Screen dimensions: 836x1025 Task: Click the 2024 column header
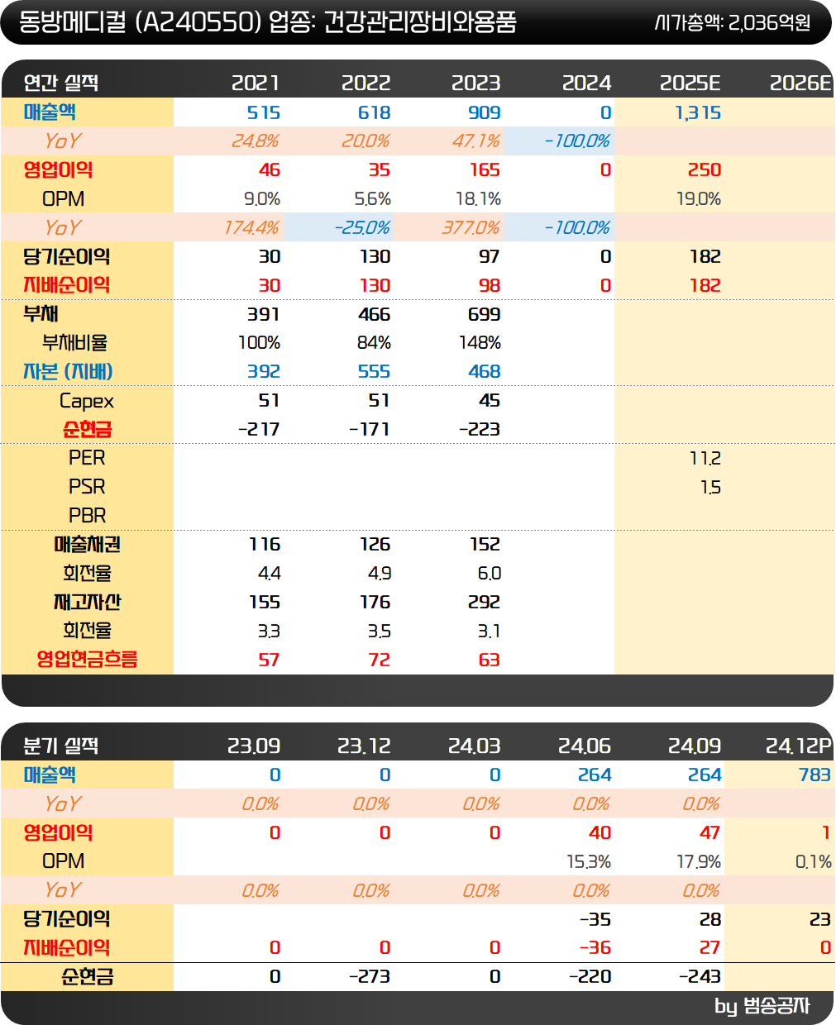pyautogui.click(x=586, y=83)
